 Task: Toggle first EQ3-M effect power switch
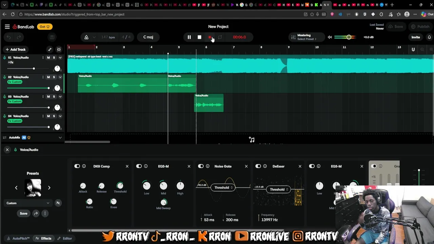click(x=139, y=166)
